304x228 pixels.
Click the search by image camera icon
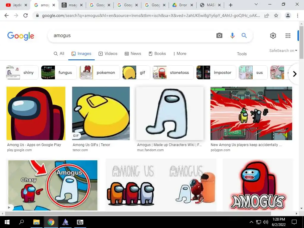[219, 36]
